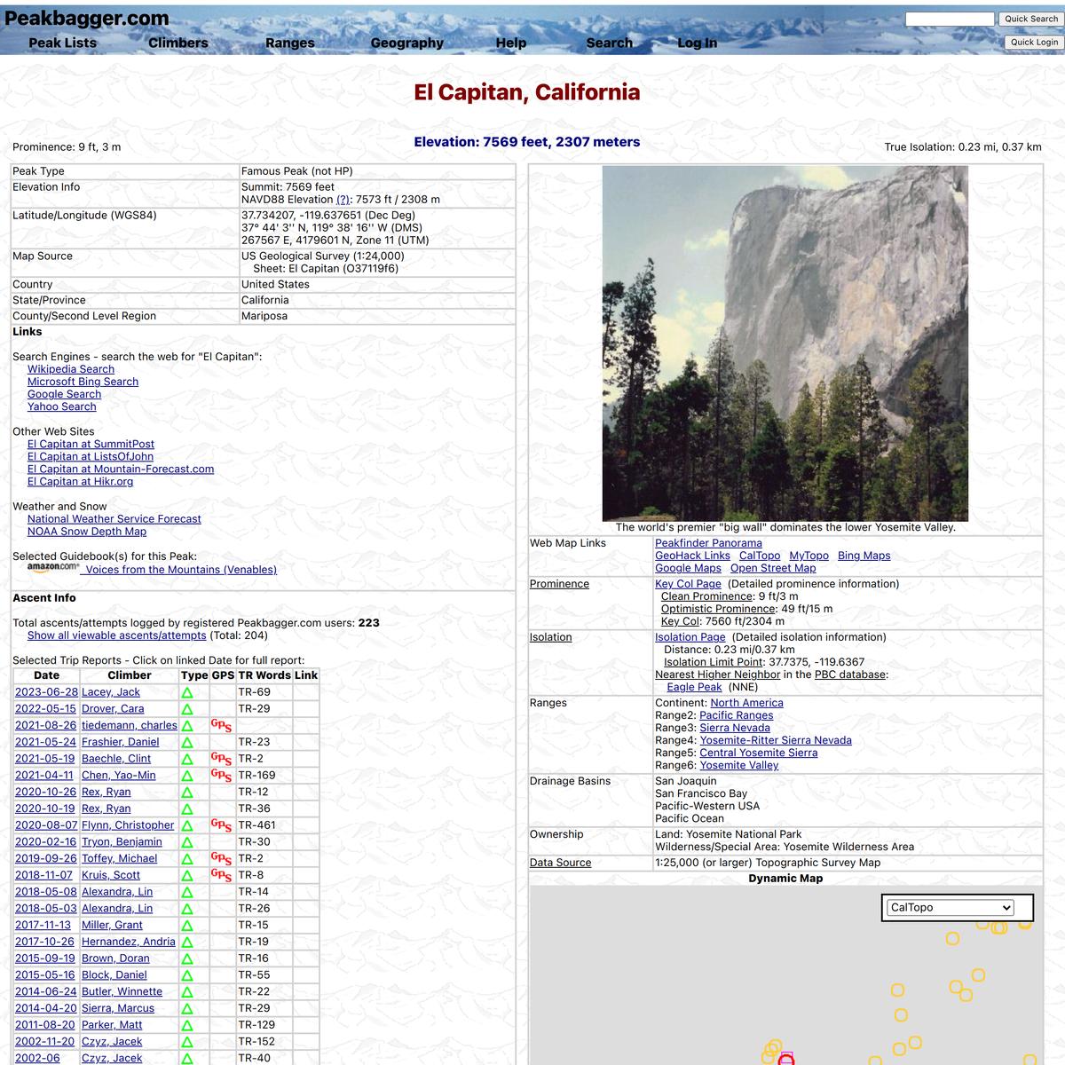Click GPS icon in Kruis, Scott row
The image size is (1065, 1065).
pos(221,875)
